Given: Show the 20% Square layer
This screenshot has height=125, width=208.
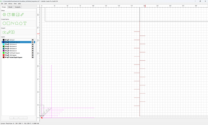Looking at the screenshot, I should click(6, 55).
